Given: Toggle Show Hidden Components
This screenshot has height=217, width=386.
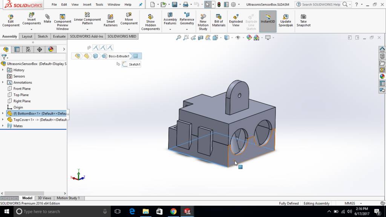Looking at the screenshot, I should [150, 23].
